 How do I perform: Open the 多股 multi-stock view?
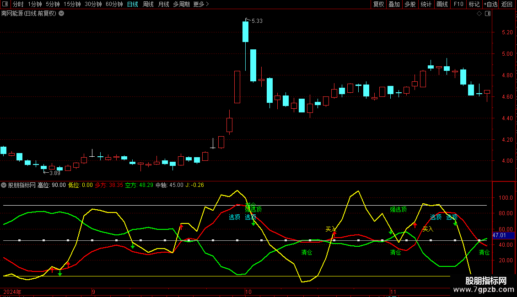pos(410,4)
